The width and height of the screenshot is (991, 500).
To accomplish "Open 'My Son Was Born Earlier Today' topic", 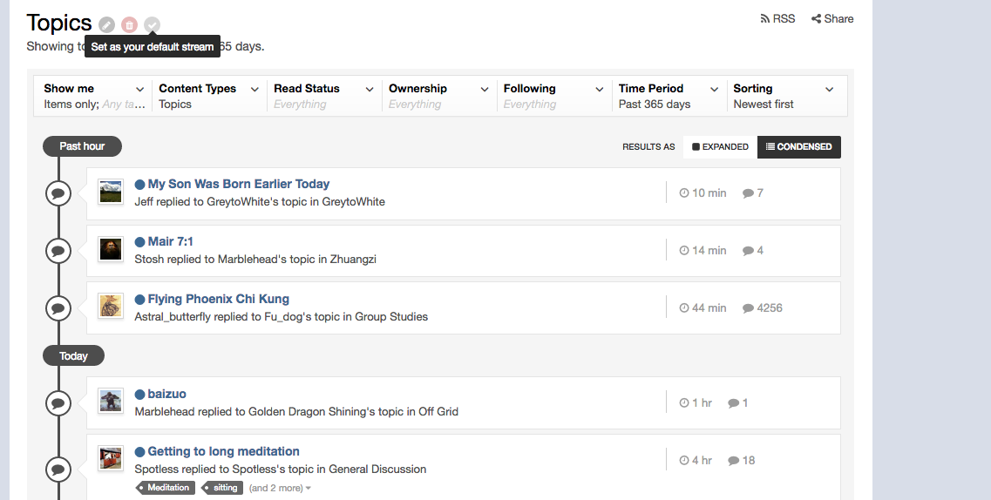I will click(x=239, y=184).
